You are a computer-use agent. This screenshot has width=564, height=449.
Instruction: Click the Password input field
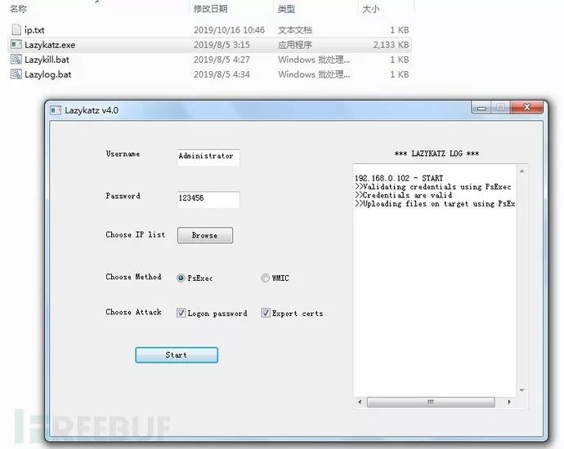point(208,199)
